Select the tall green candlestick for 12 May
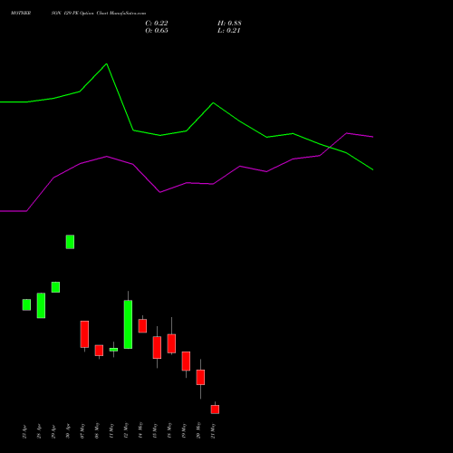453x453 pixels. click(128, 324)
